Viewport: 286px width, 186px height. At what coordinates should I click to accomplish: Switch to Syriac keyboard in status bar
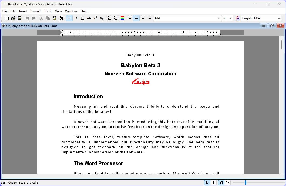click(x=214, y=182)
